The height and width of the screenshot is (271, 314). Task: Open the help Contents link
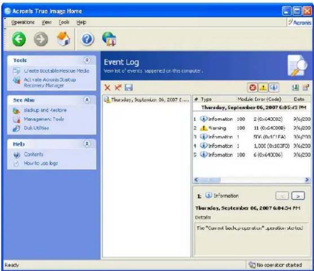34,154
